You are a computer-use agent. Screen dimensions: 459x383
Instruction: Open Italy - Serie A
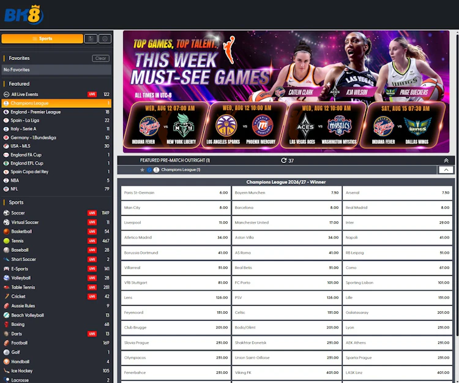(x=56, y=129)
